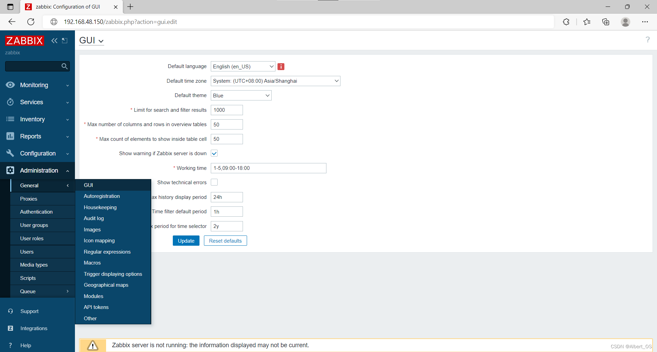The width and height of the screenshot is (657, 352).
Task: Close the Zabbix browser tab
Action: [116, 7]
